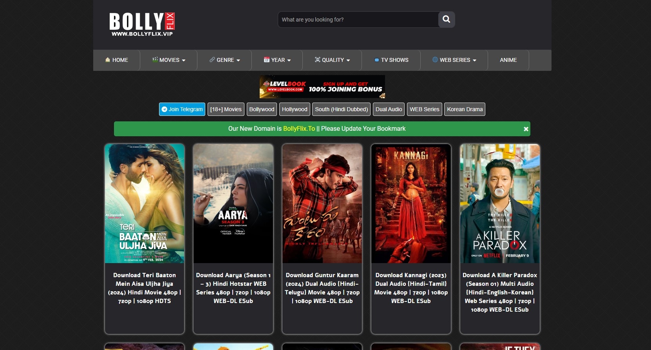651x350 pixels.
Task: Click the Download Kannagi (2023) title link
Action: (x=411, y=288)
